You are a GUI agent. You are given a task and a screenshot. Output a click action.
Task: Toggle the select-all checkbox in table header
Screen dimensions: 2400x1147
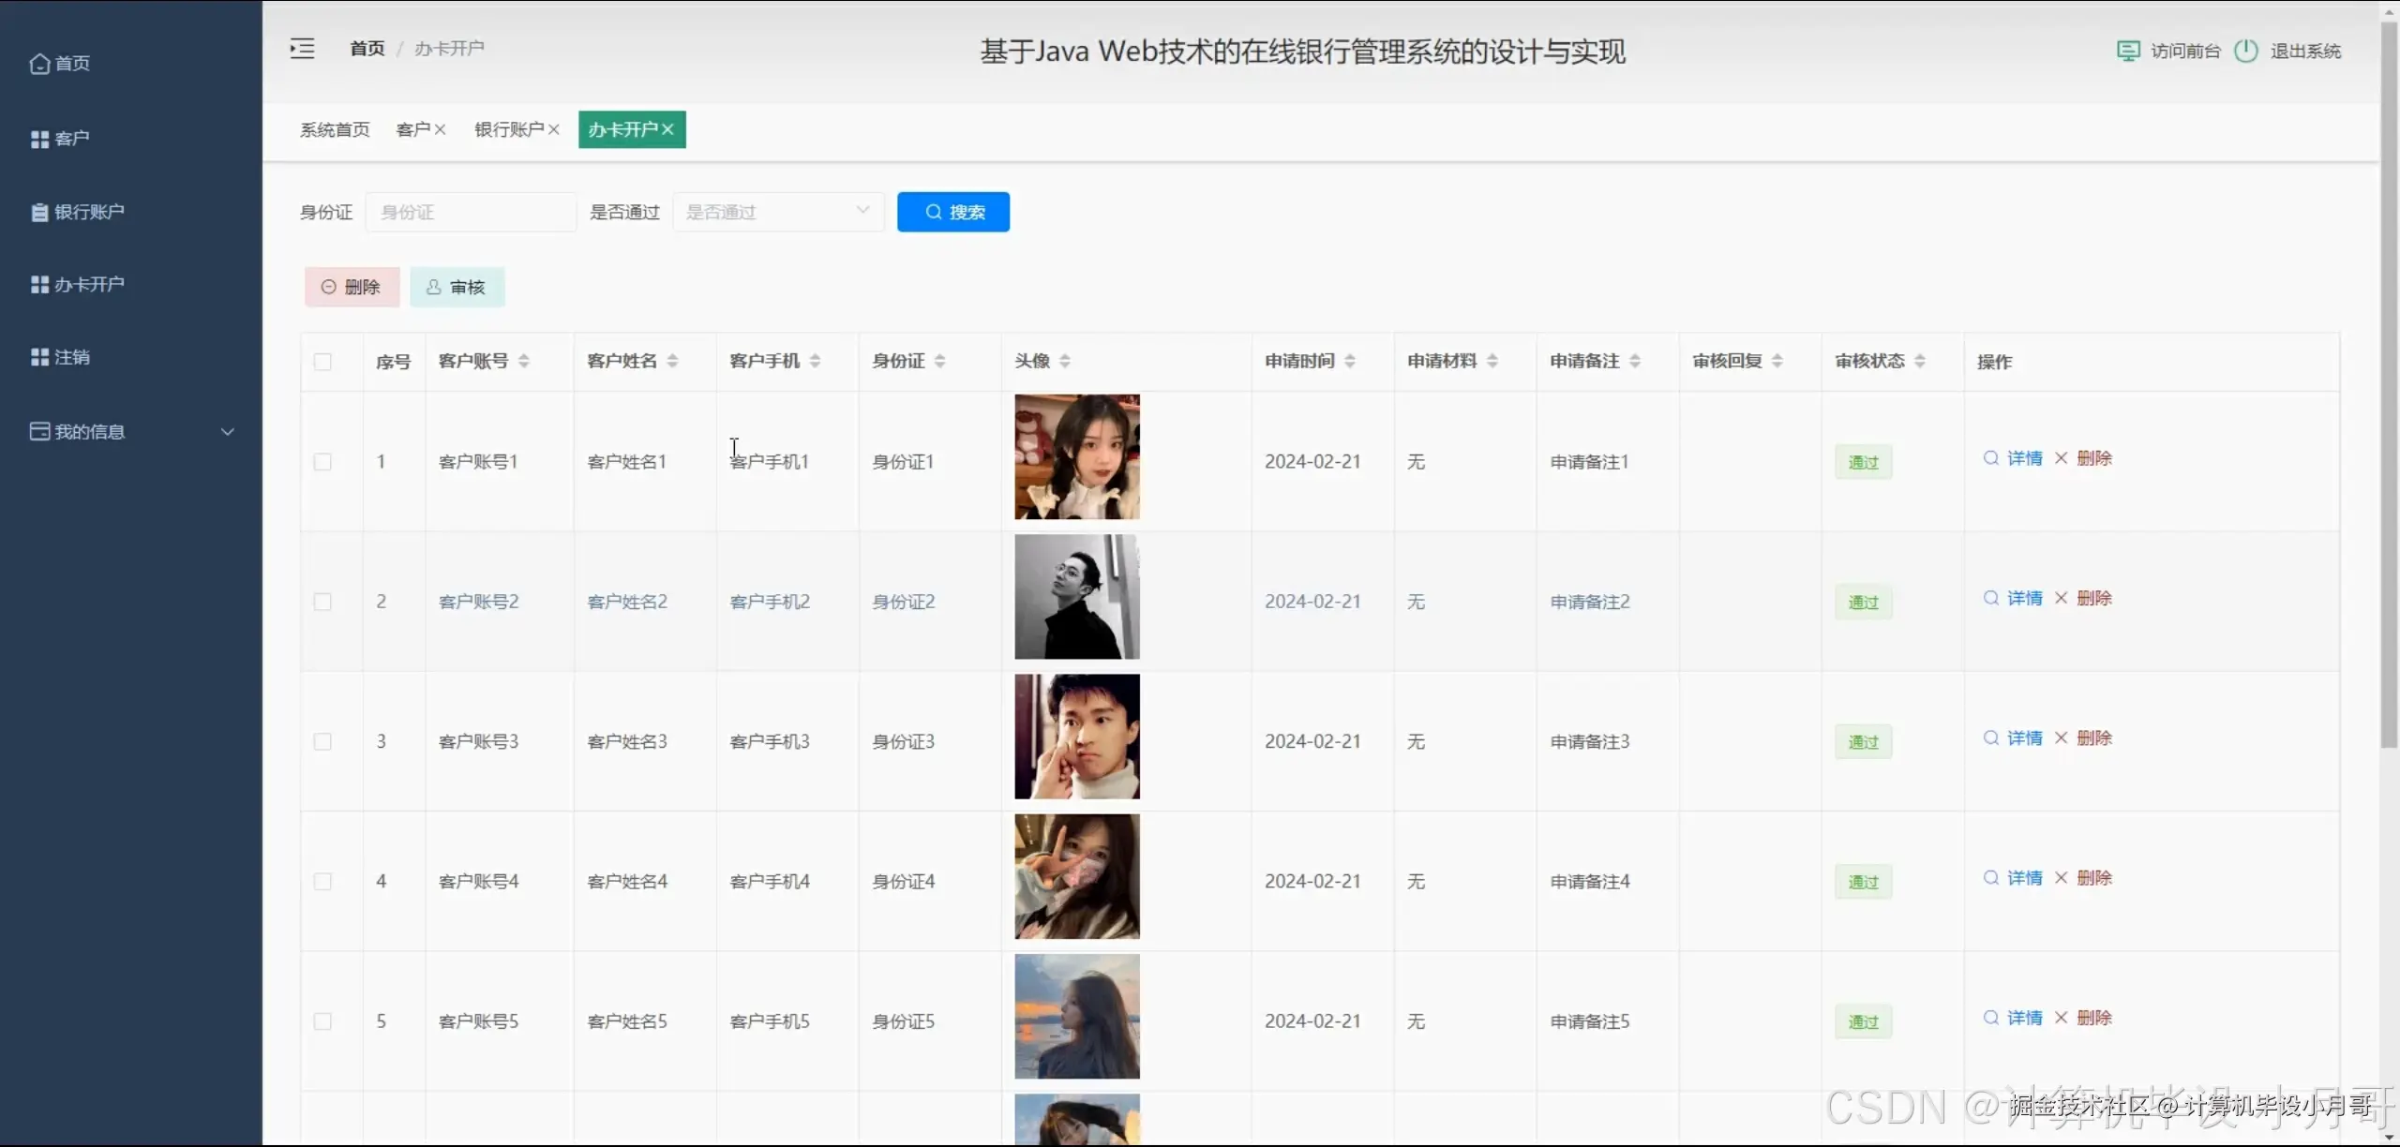coord(322,362)
